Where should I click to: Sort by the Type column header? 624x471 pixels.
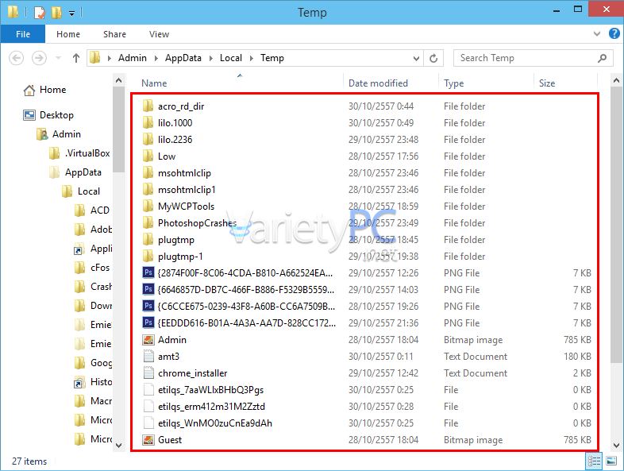tap(453, 83)
